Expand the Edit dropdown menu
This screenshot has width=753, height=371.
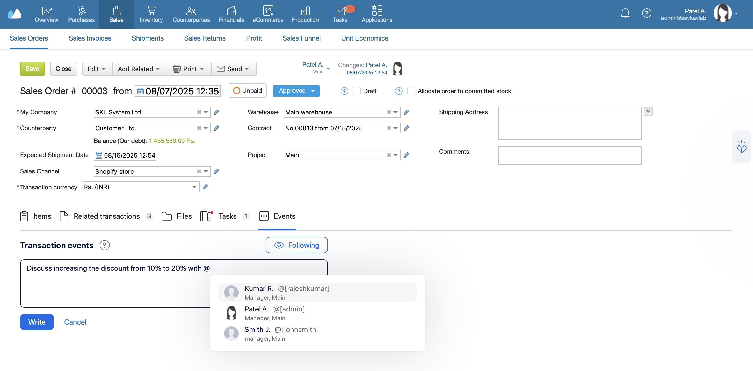[97, 69]
